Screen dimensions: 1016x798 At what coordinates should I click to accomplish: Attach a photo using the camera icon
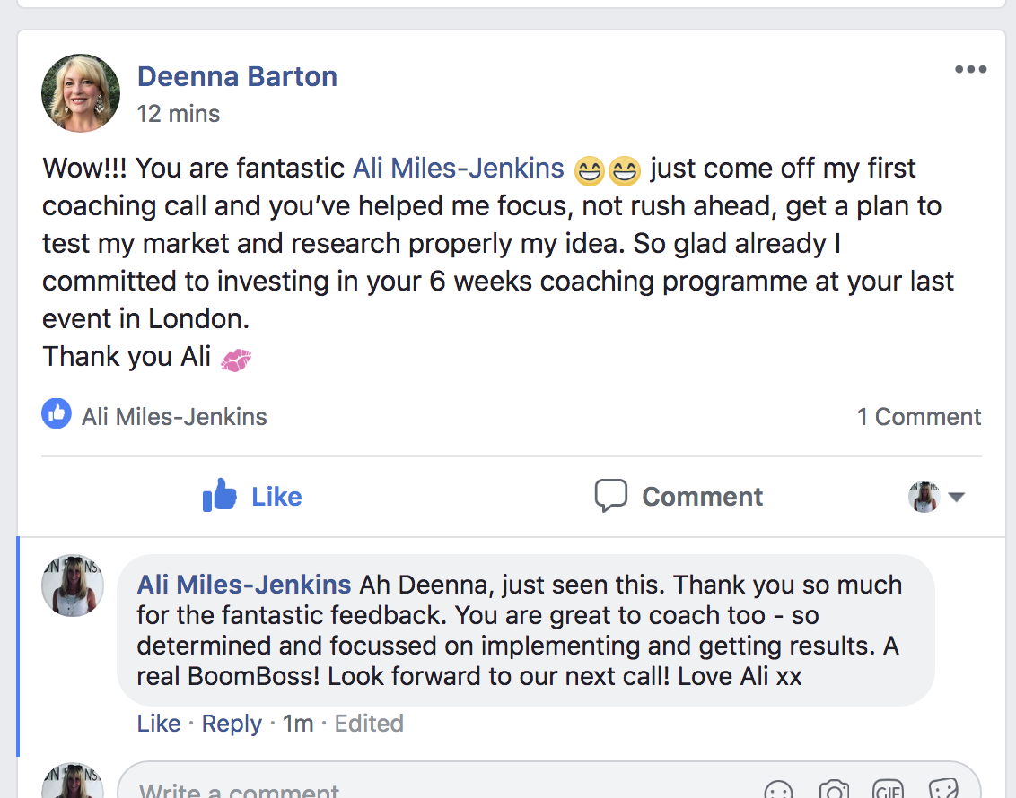coord(834,791)
